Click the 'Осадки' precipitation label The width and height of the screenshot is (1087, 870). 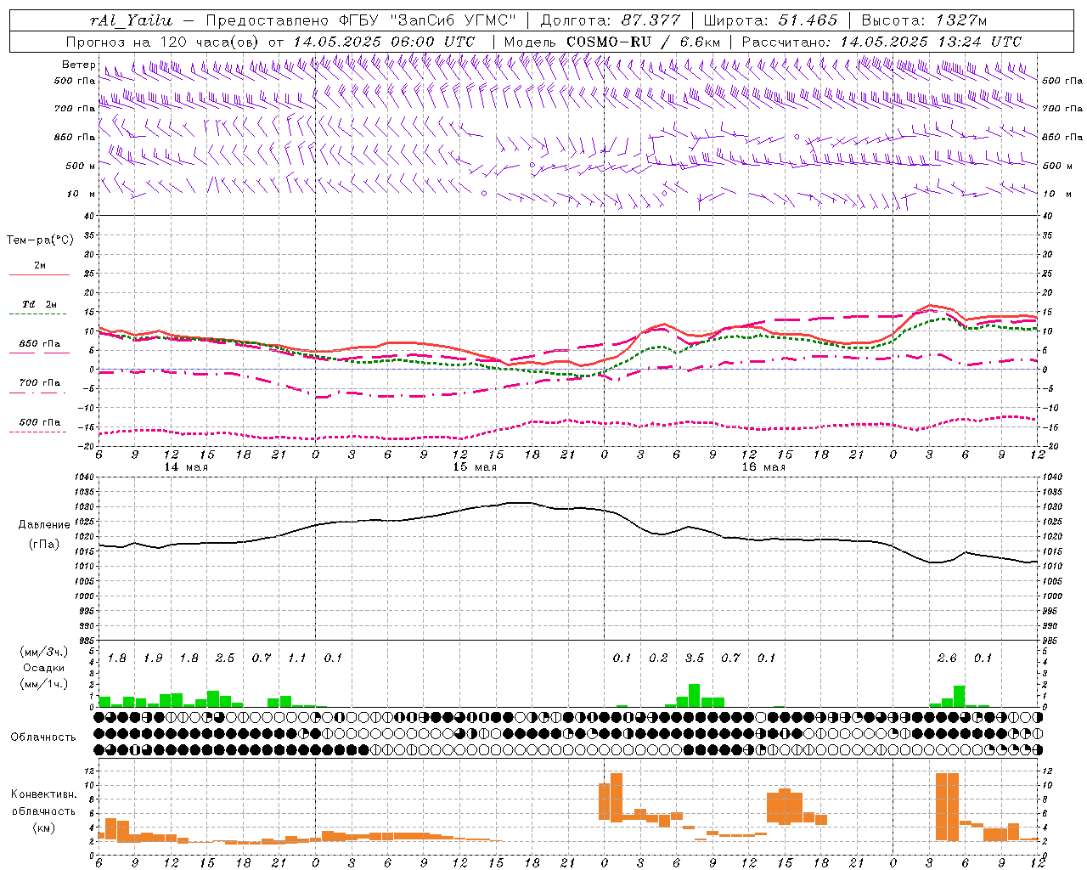[44, 668]
